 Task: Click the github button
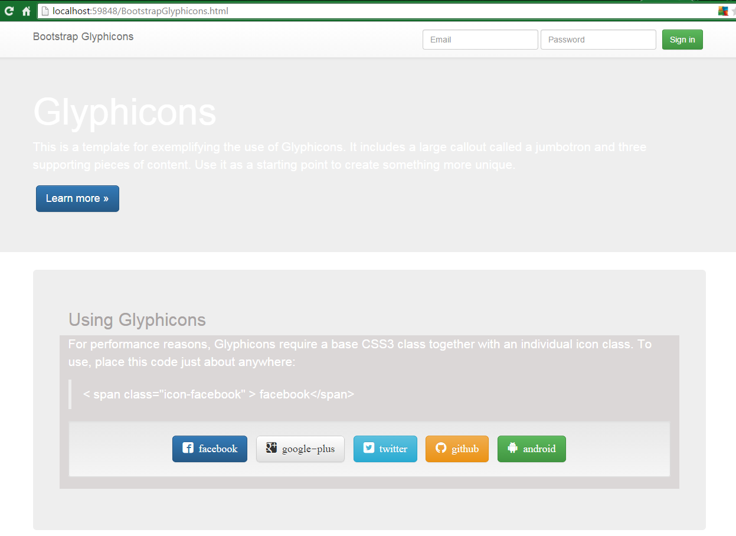click(457, 449)
